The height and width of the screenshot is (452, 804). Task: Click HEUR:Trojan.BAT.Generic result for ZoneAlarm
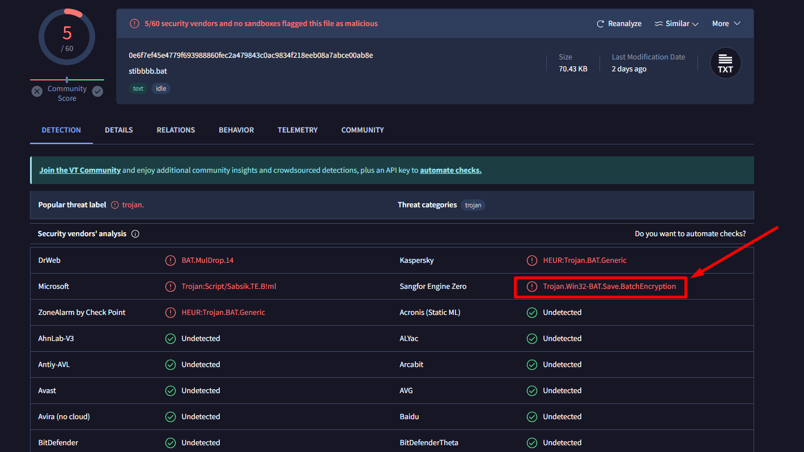pos(223,313)
